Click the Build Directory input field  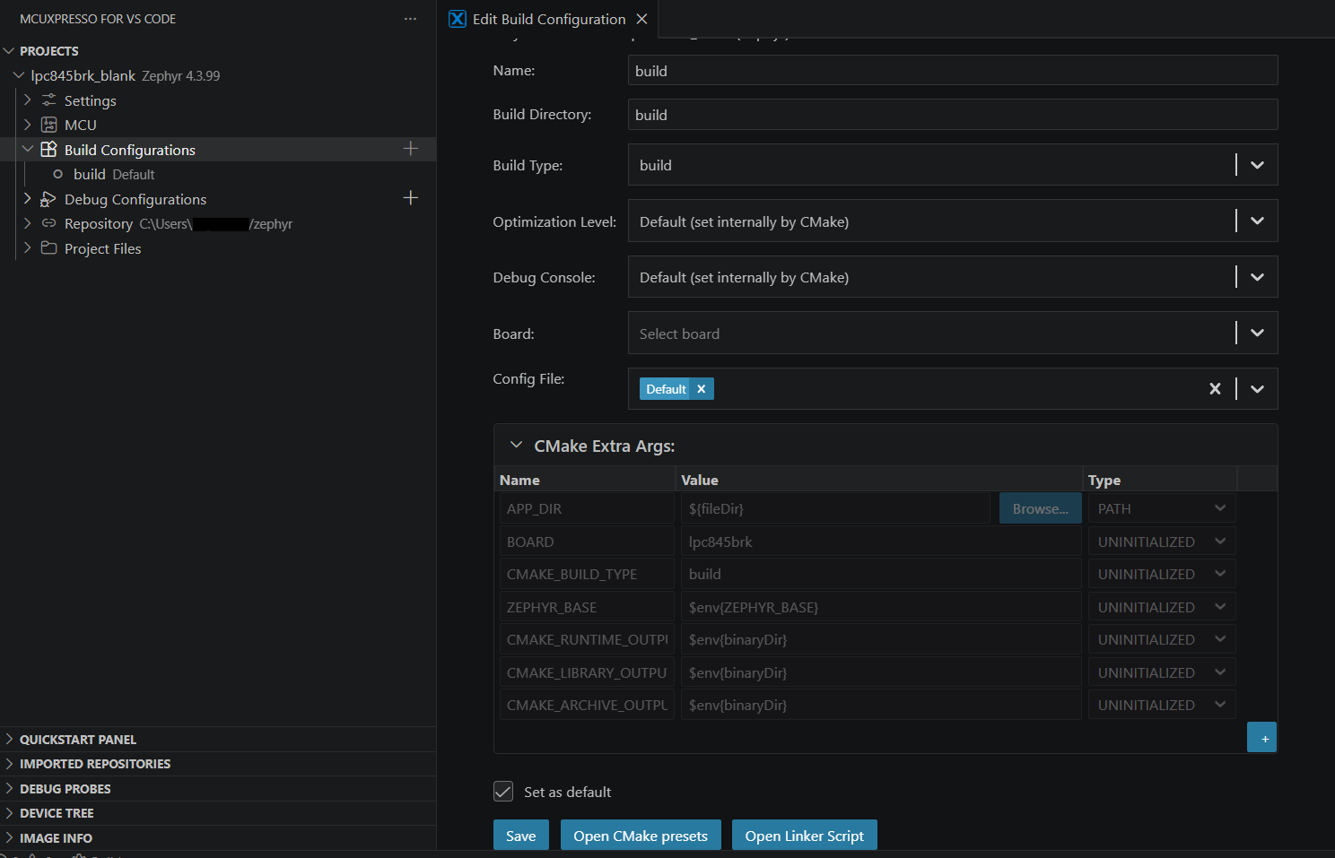(953, 115)
